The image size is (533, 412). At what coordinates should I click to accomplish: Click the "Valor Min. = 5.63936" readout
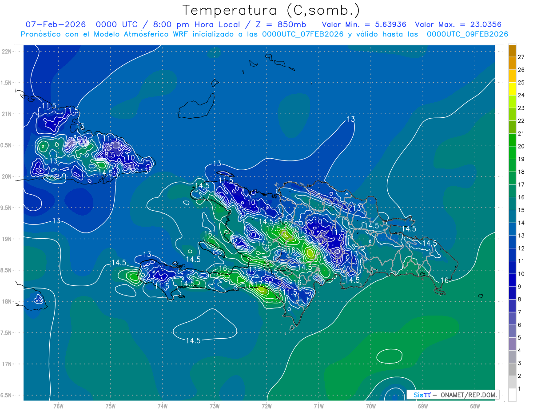click(364, 24)
